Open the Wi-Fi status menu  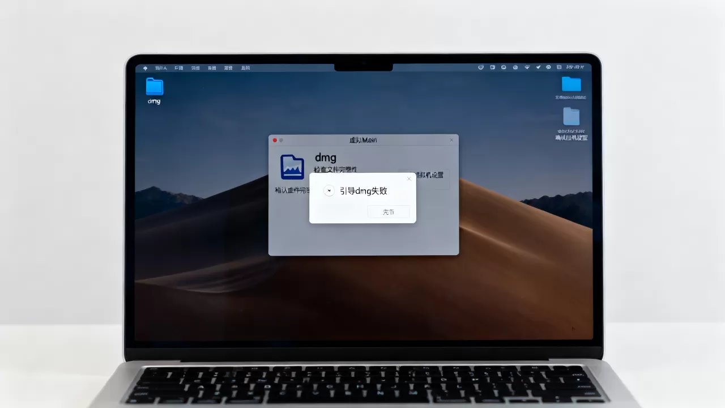click(x=527, y=67)
